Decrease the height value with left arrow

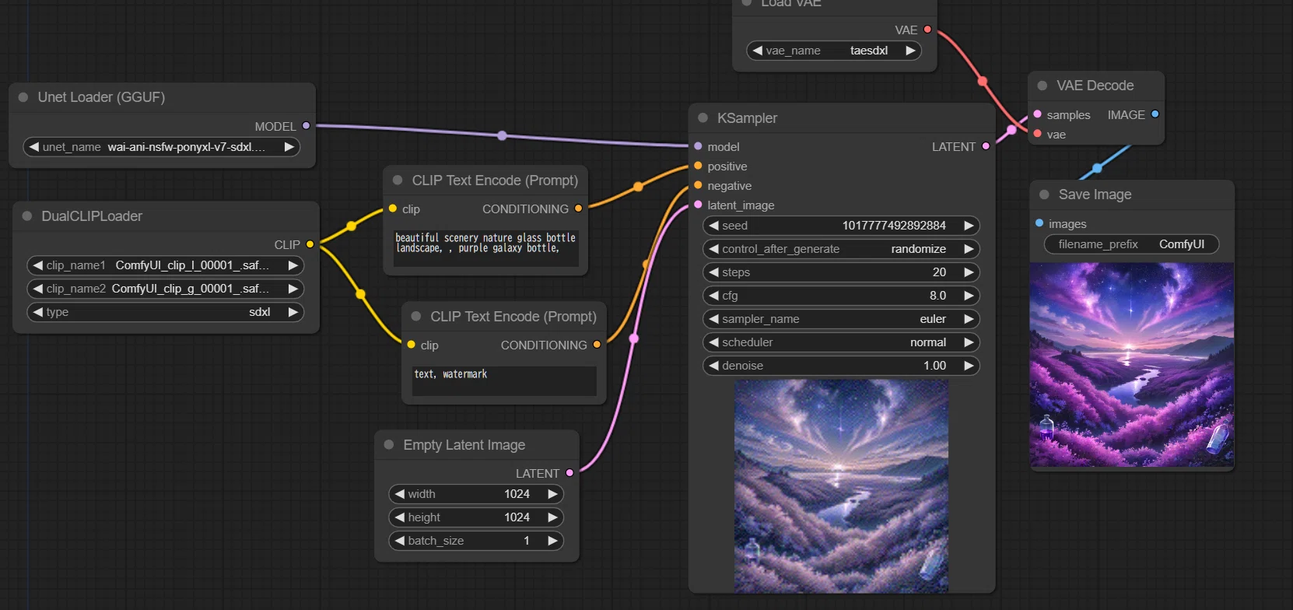pos(399,517)
